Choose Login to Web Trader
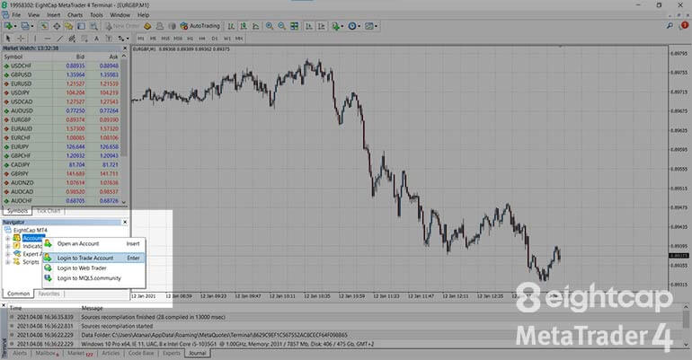Screen dimensions: 692x360 (x=94, y=268)
